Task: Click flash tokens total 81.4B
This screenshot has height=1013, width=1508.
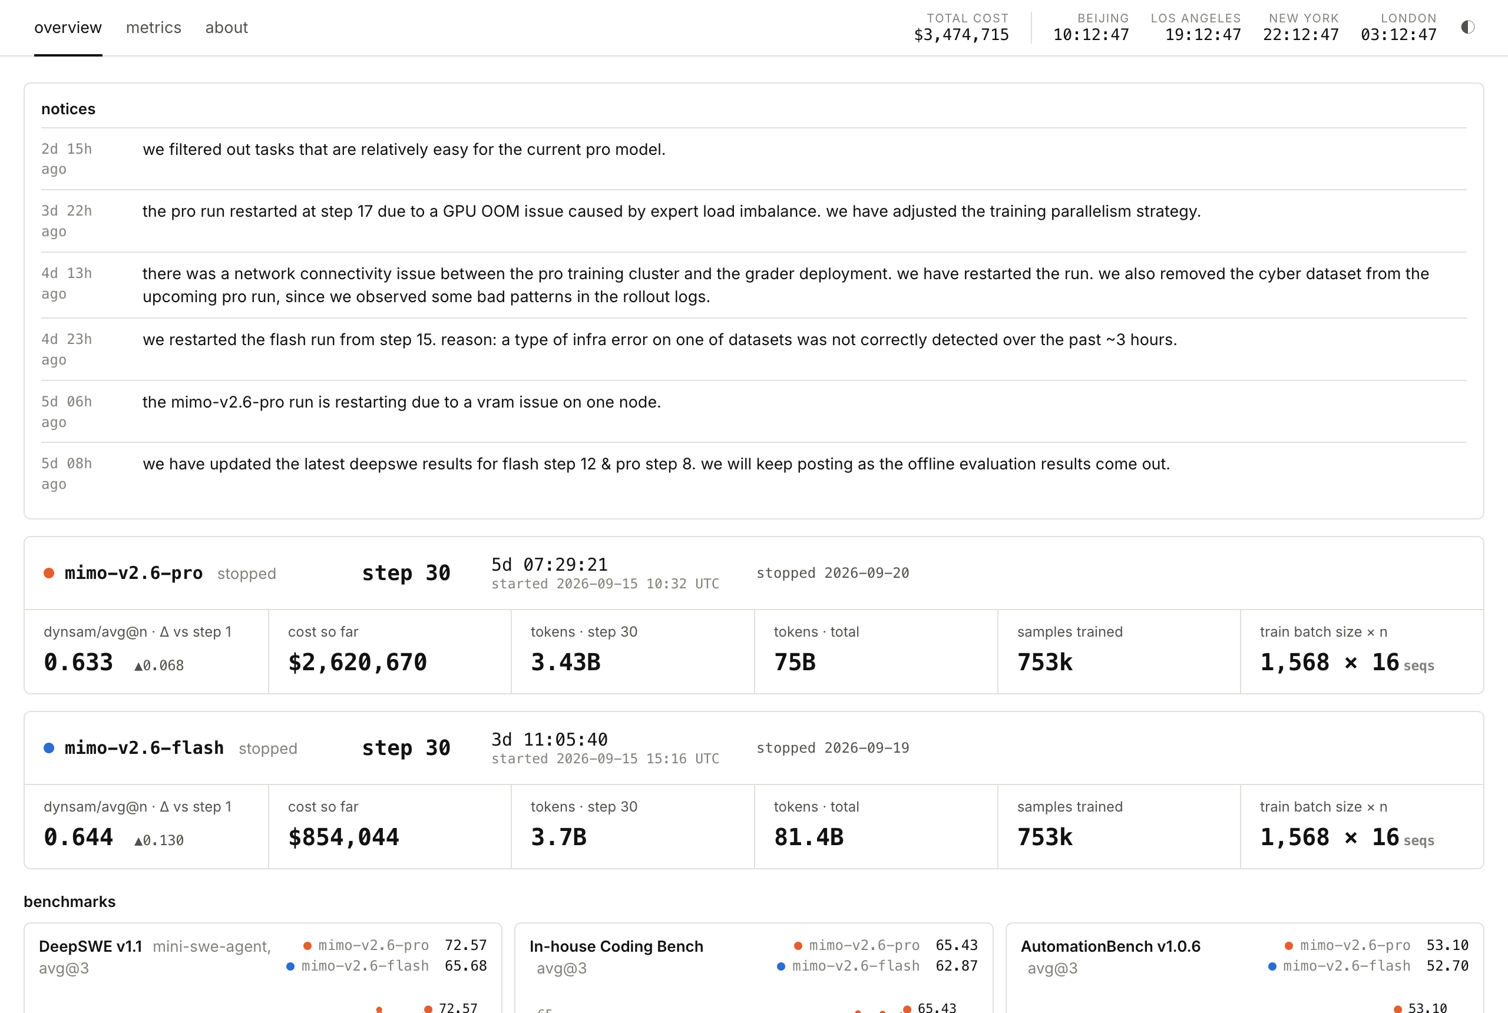Action: click(809, 837)
